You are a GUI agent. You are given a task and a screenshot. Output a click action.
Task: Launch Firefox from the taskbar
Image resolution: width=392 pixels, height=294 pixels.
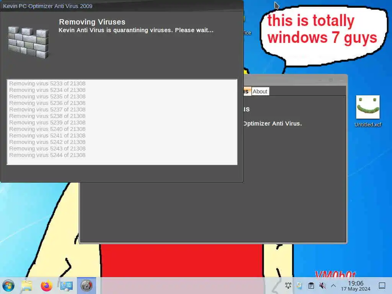click(46, 286)
